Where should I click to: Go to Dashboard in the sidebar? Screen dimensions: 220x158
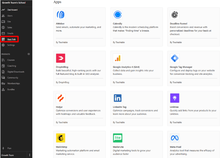(x=12, y=10)
